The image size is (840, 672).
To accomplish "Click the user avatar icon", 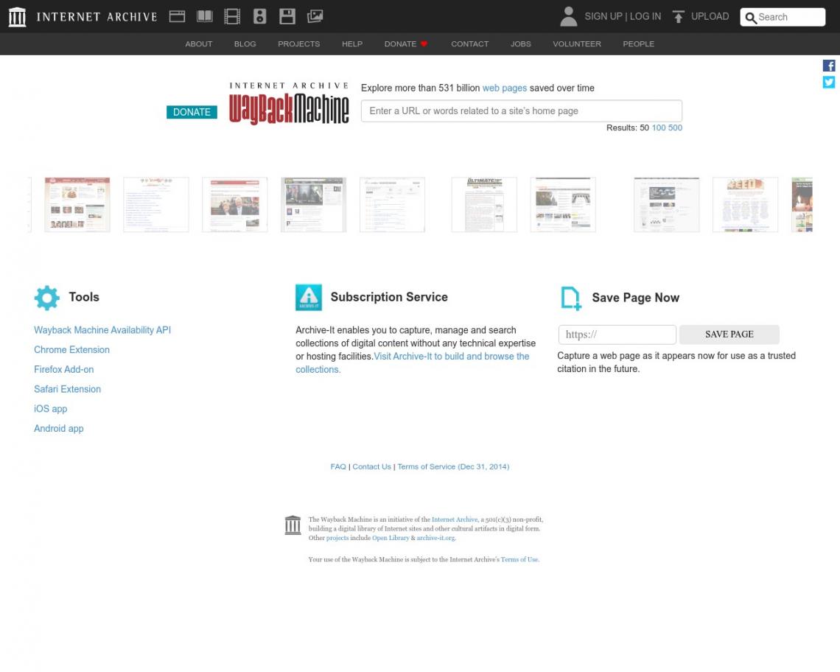I will pos(568,17).
